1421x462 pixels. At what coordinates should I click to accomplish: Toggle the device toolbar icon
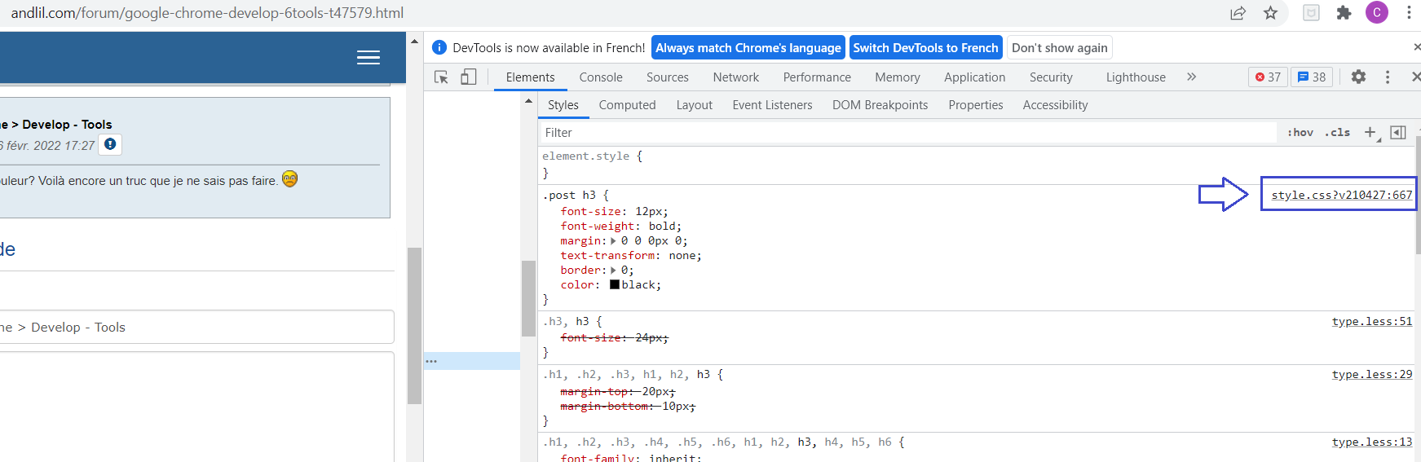click(469, 77)
